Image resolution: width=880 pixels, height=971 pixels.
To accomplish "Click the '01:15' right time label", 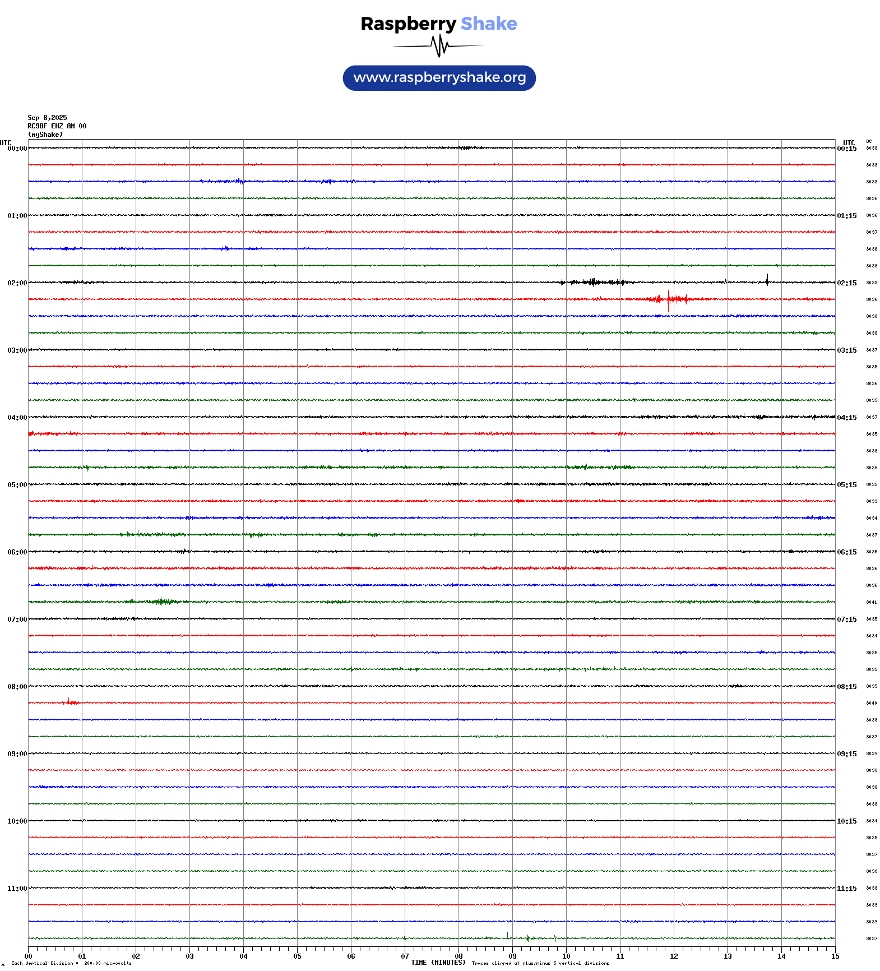I will click(x=847, y=216).
